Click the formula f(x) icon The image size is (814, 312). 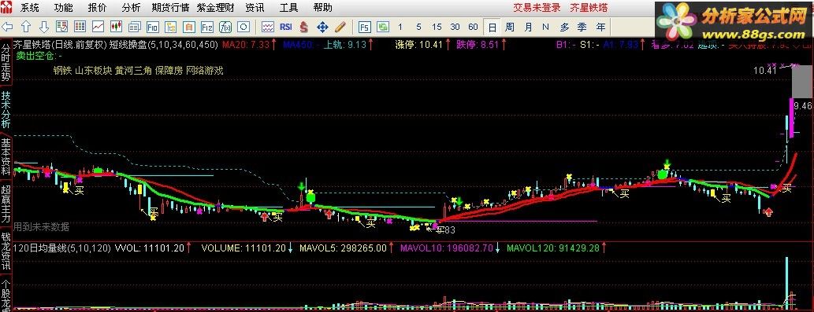point(225,27)
